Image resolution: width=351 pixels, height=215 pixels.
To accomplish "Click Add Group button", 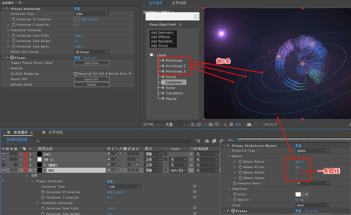I will [163, 46].
